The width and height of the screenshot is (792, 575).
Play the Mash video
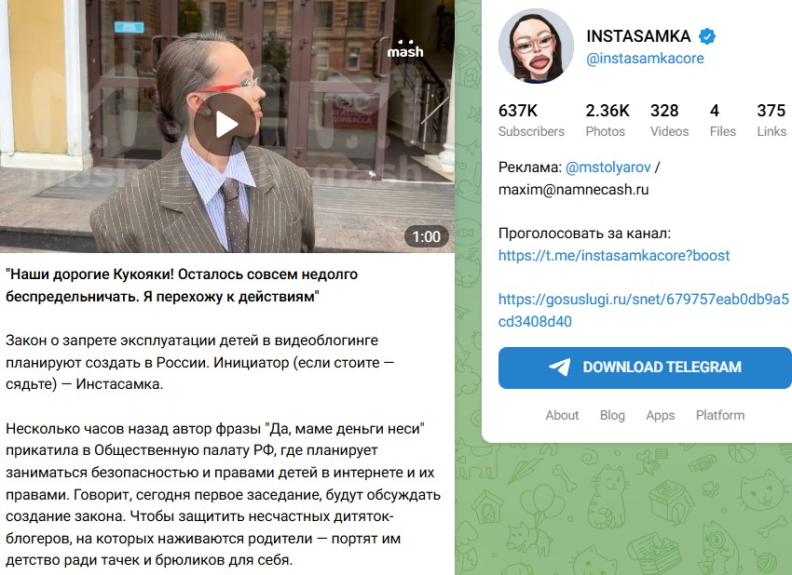226,125
